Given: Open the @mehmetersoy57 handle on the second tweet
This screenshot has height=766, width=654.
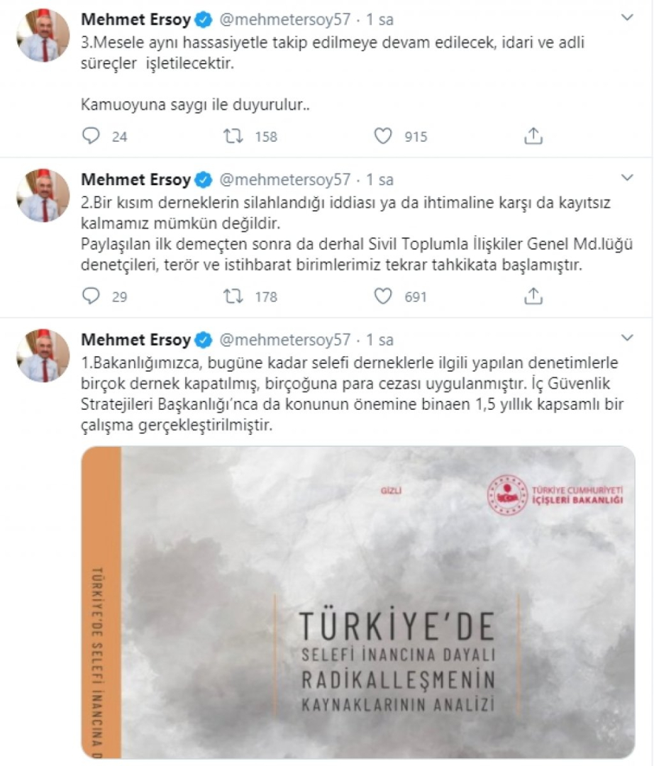Looking at the screenshot, I should (x=285, y=179).
